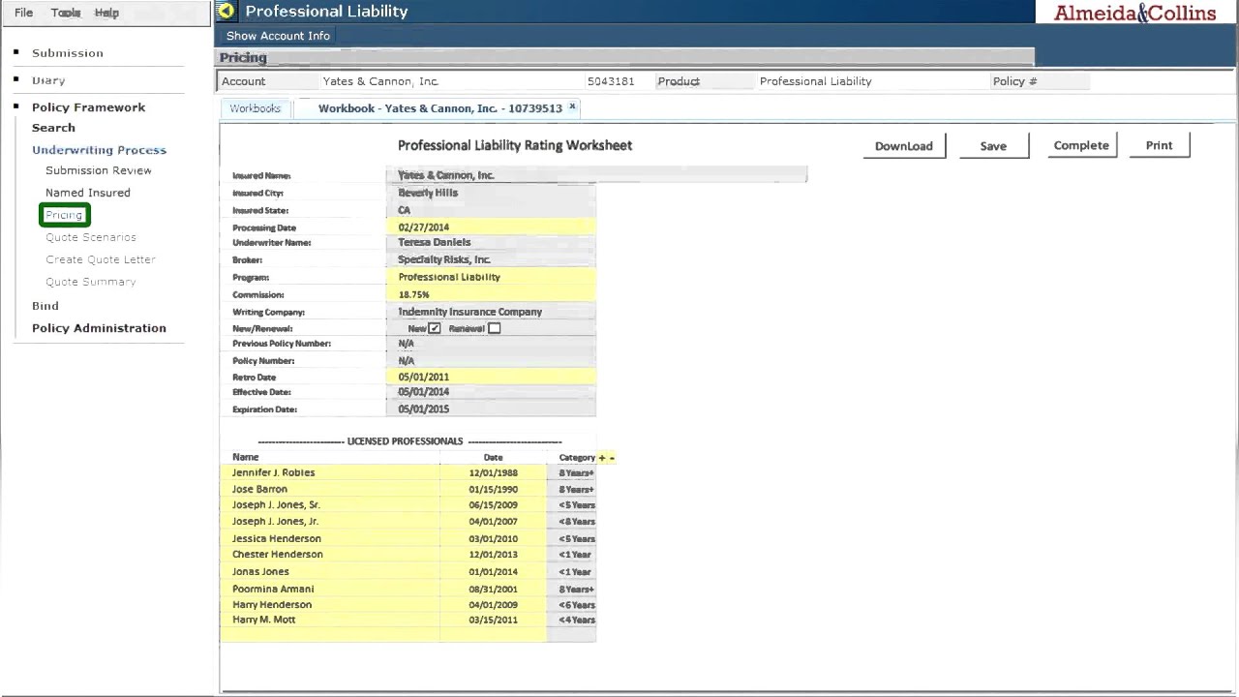Click the Download button
Viewport: 1239px width, 697px height.
click(x=904, y=146)
